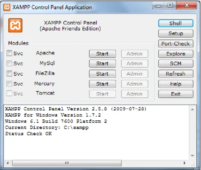Click the large orange XAMPP logo
This screenshot has width=201, height=170.
point(15,25)
